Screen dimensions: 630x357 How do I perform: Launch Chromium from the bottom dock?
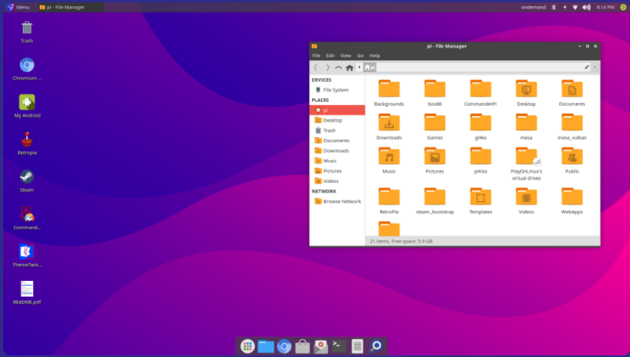pos(284,346)
